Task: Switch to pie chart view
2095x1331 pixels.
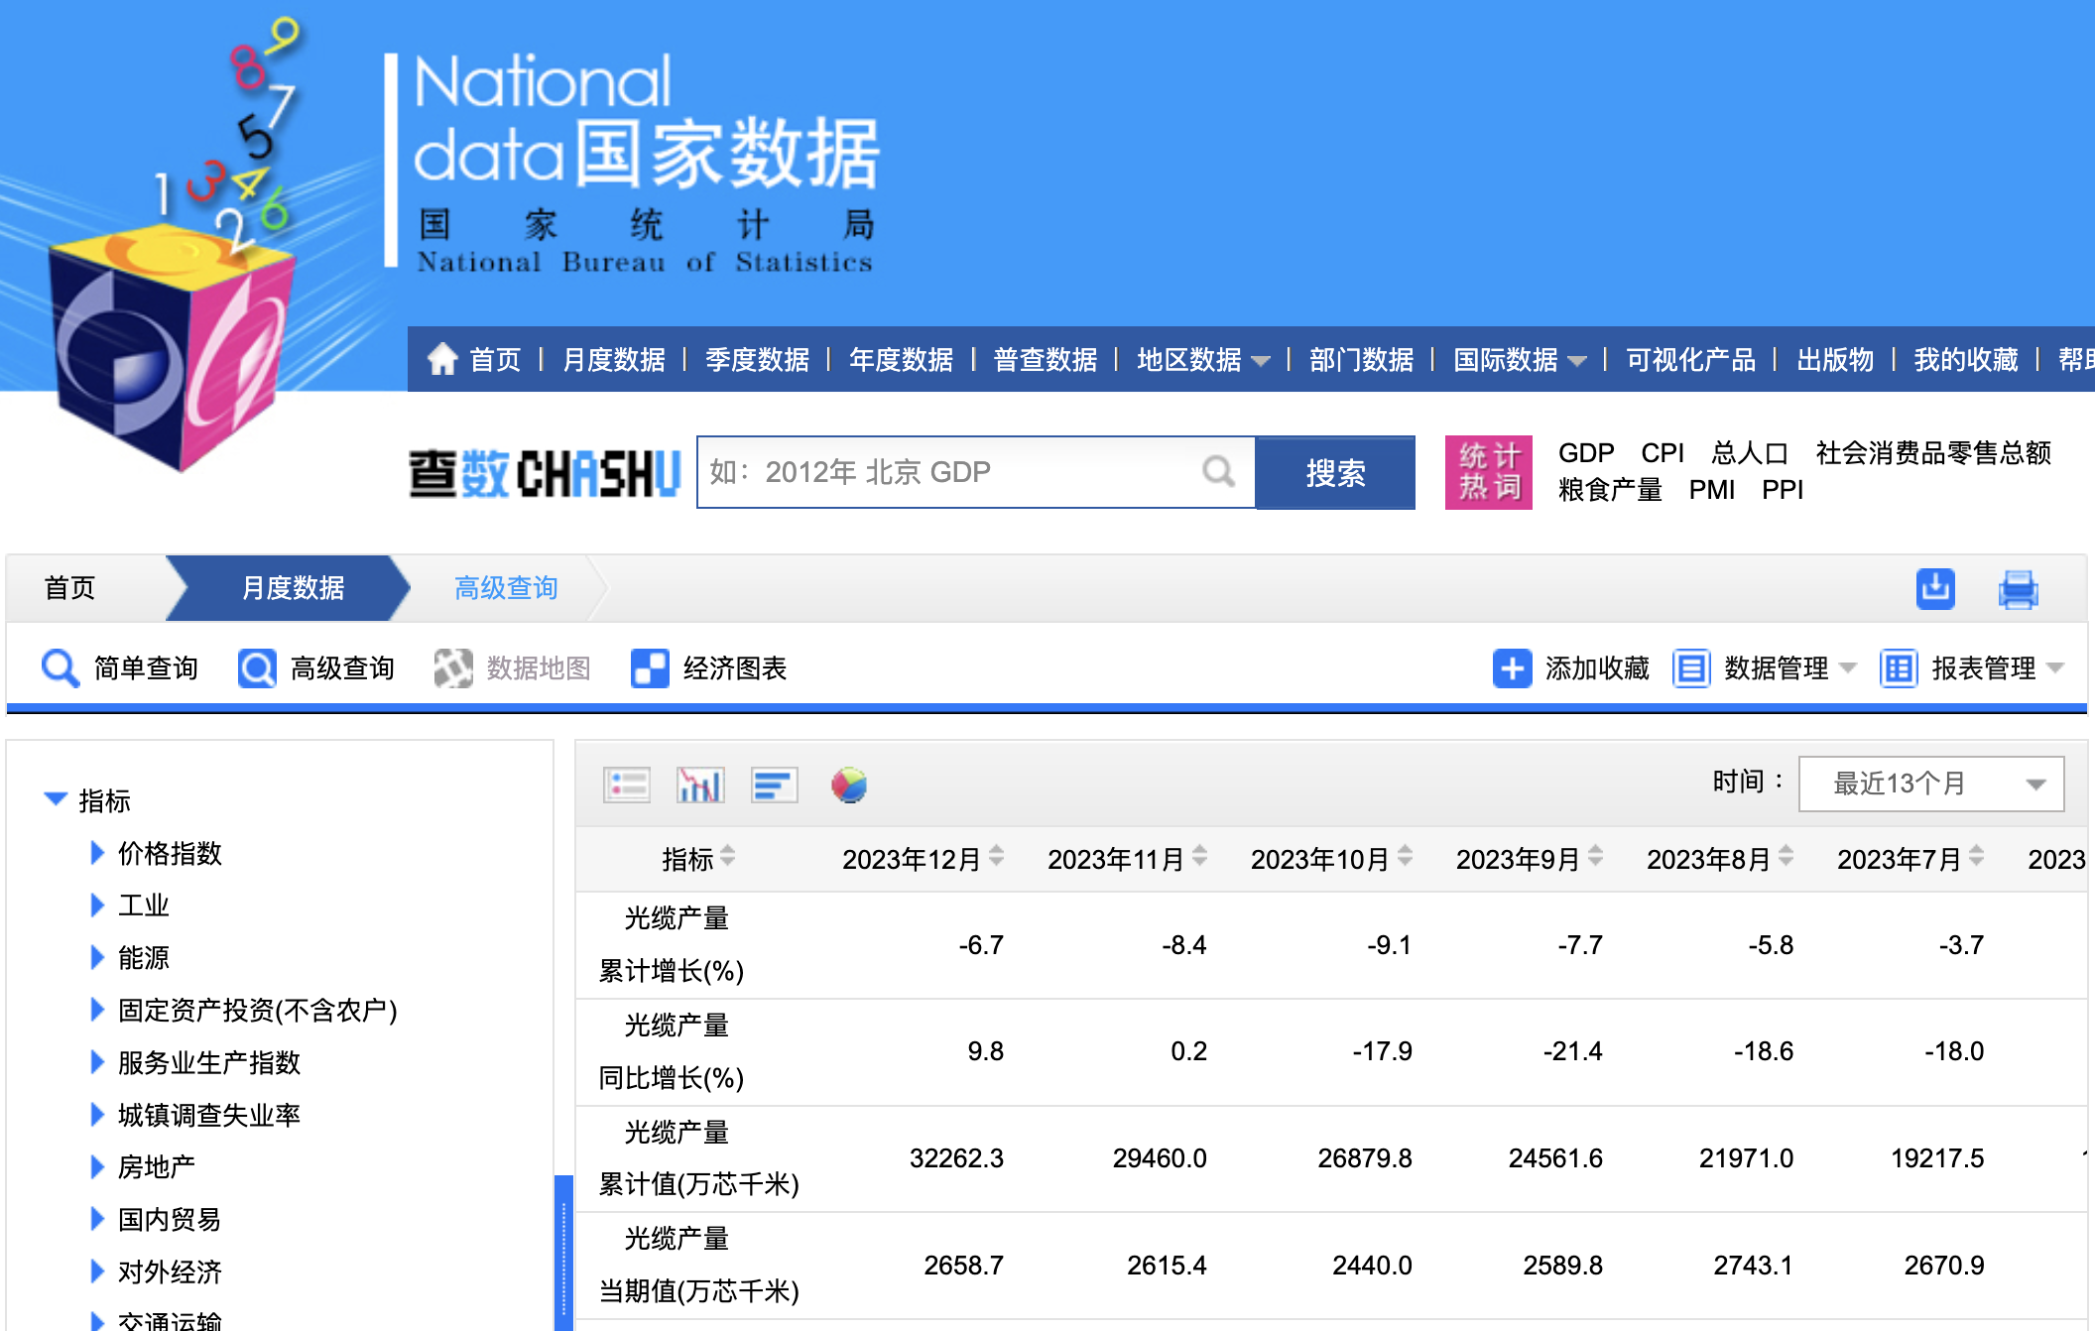Action: click(x=850, y=785)
